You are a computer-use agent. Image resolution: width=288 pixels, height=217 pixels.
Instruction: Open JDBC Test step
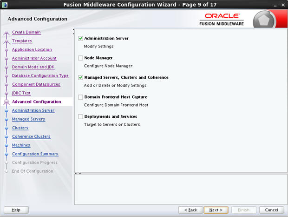(x=21, y=93)
